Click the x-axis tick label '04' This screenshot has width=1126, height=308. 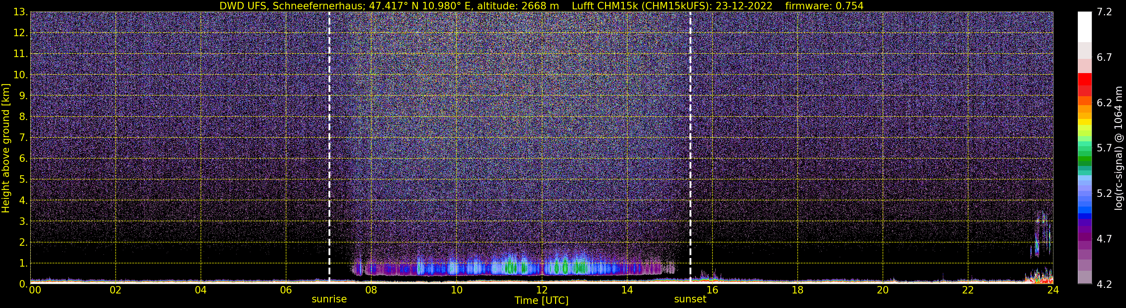[x=201, y=290]
